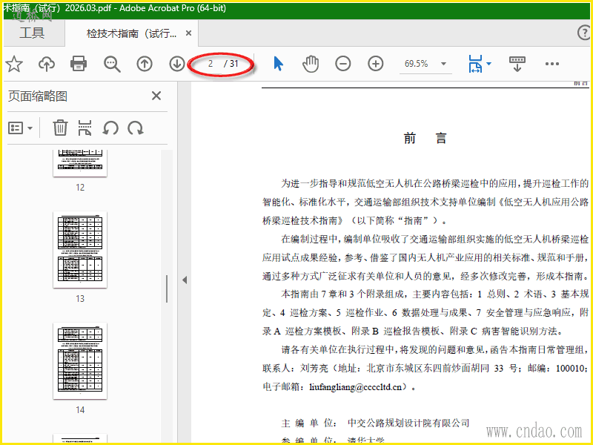Click the fit width page icon

475,64
